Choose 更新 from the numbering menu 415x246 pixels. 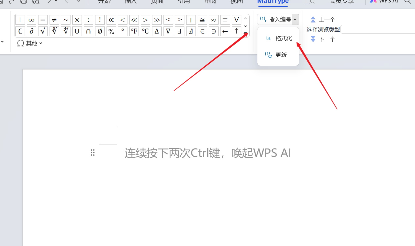point(278,55)
